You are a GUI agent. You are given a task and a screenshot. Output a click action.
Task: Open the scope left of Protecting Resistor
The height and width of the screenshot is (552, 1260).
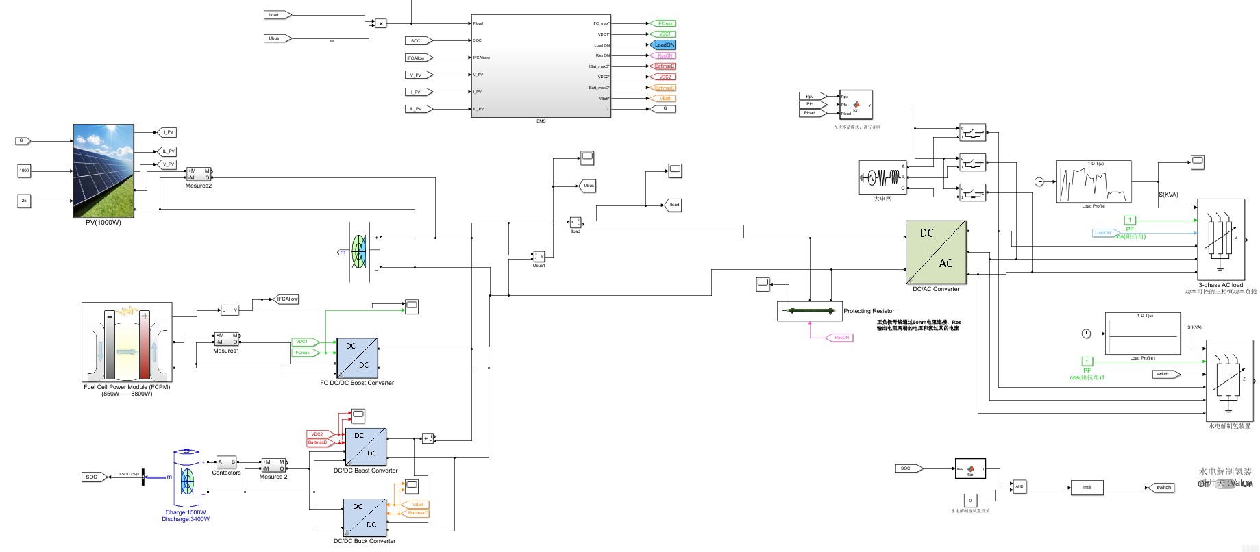pyautogui.click(x=763, y=284)
